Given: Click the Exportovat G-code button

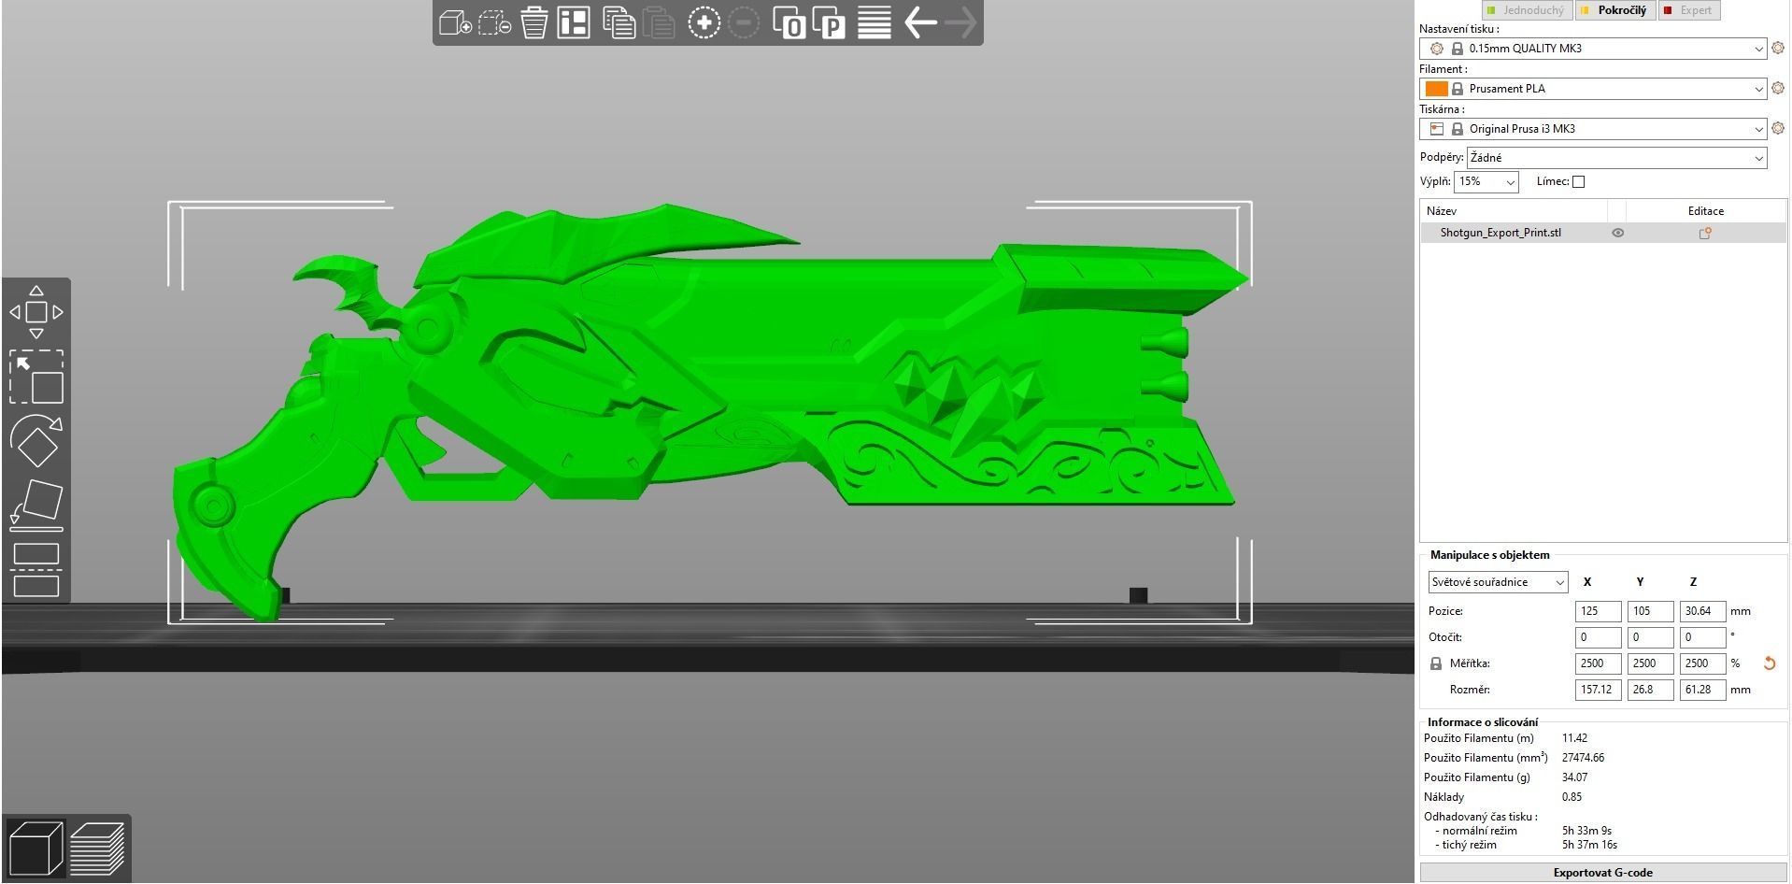Looking at the screenshot, I should pos(1602,873).
